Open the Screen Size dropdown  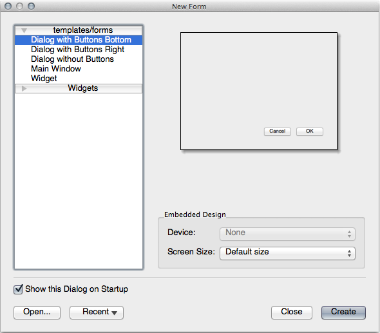287,253
